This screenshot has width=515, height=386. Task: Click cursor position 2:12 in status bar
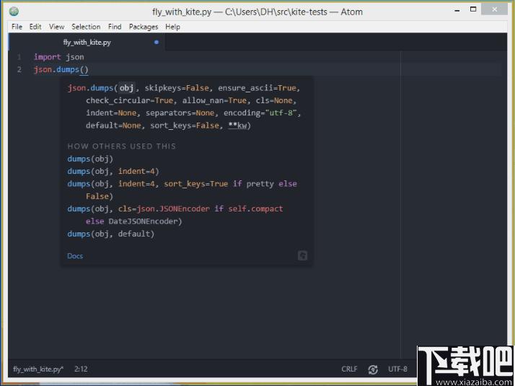point(81,369)
